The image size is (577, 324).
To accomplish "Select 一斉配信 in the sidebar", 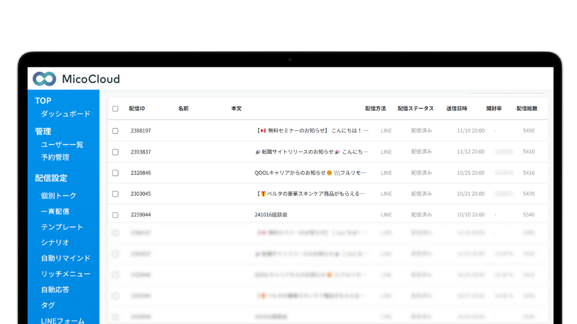I will click(x=55, y=212).
